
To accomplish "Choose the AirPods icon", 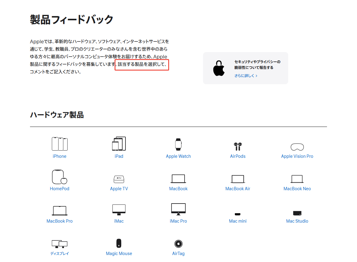I will point(238,147).
